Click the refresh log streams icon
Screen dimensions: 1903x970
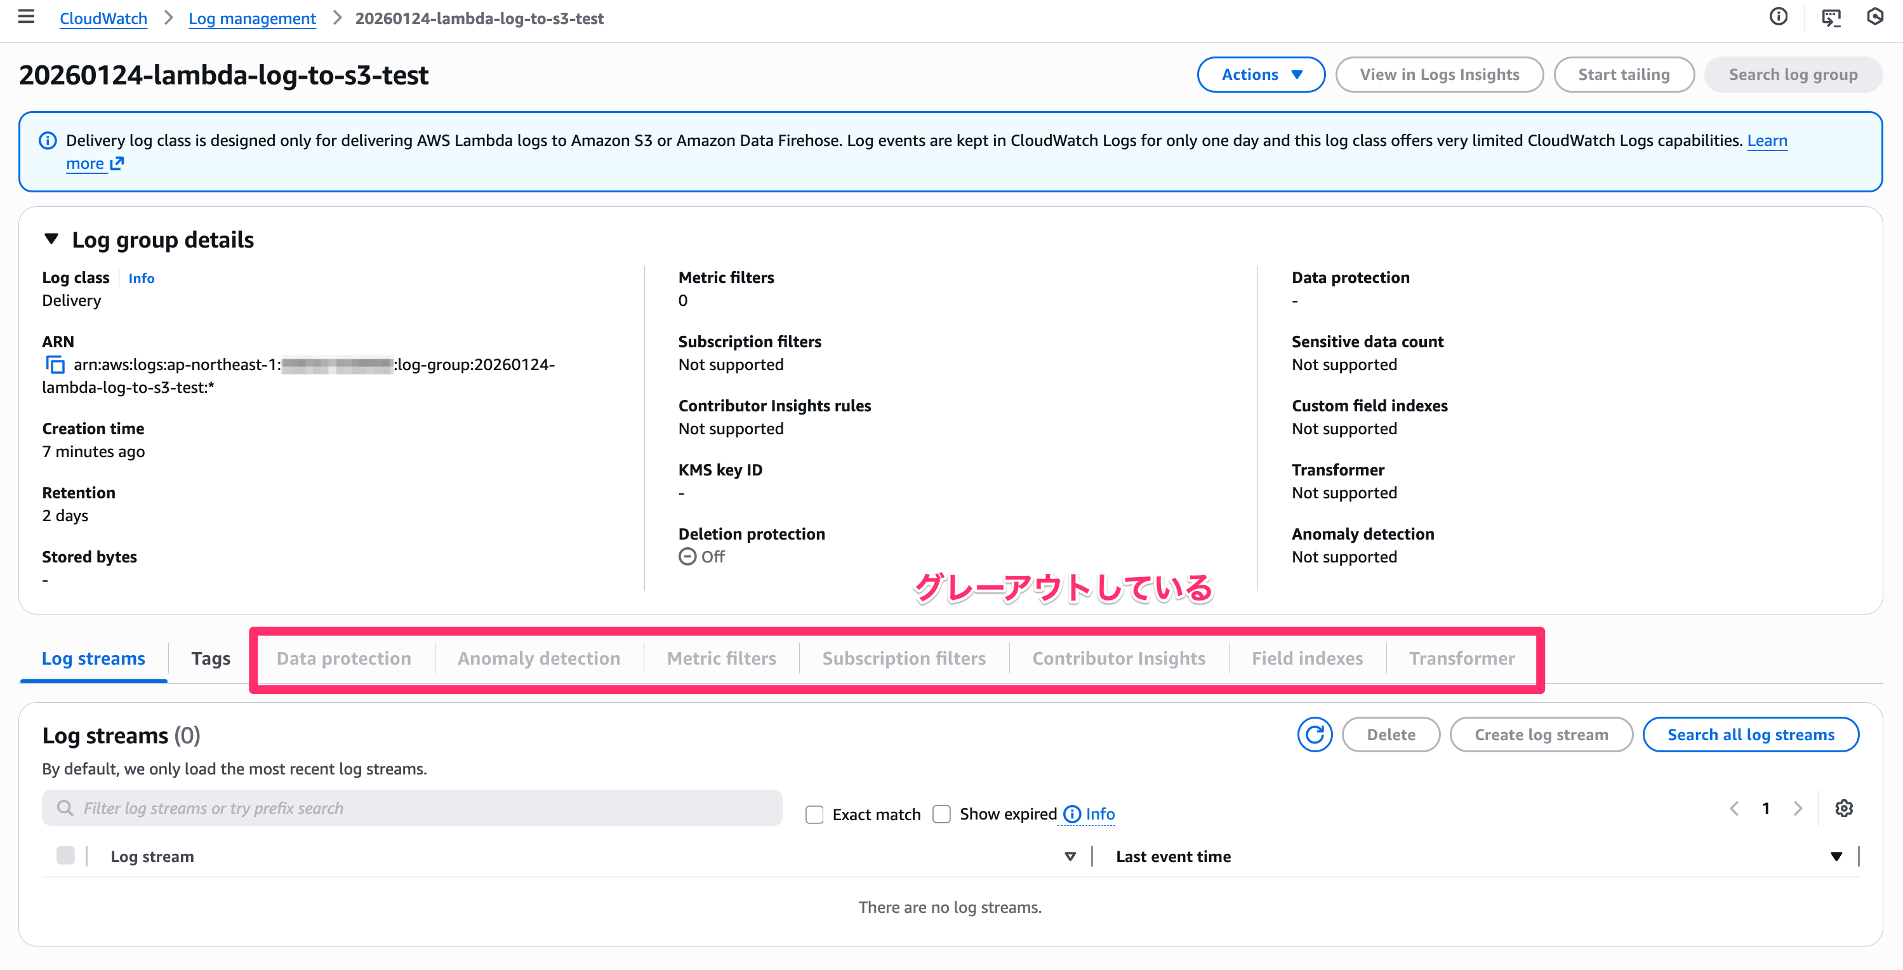(x=1314, y=734)
